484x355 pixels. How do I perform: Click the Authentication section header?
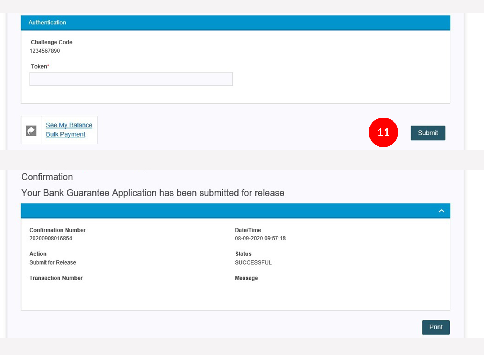click(47, 23)
